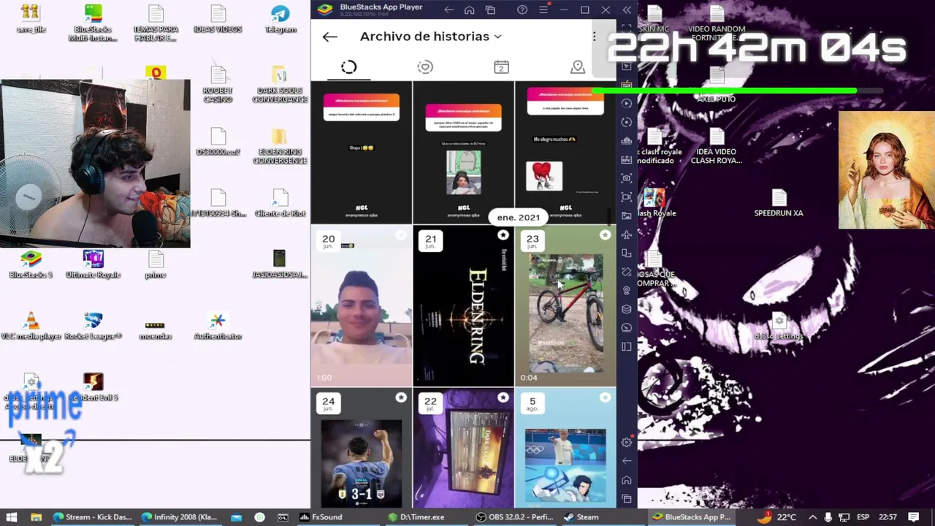Open BlueStacks settings gear in sidebar
This screenshot has height=526, width=935.
(627, 442)
